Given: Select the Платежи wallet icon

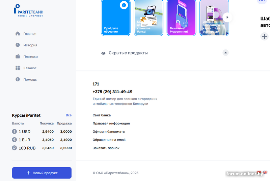Looking at the screenshot, I should [x=18, y=56].
